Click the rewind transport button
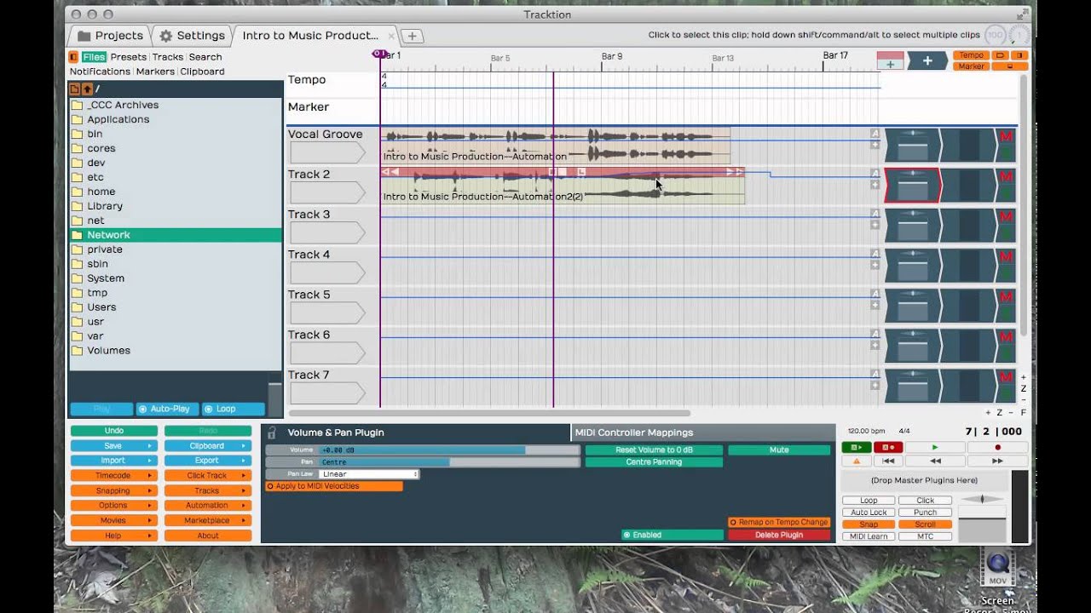 coord(935,461)
